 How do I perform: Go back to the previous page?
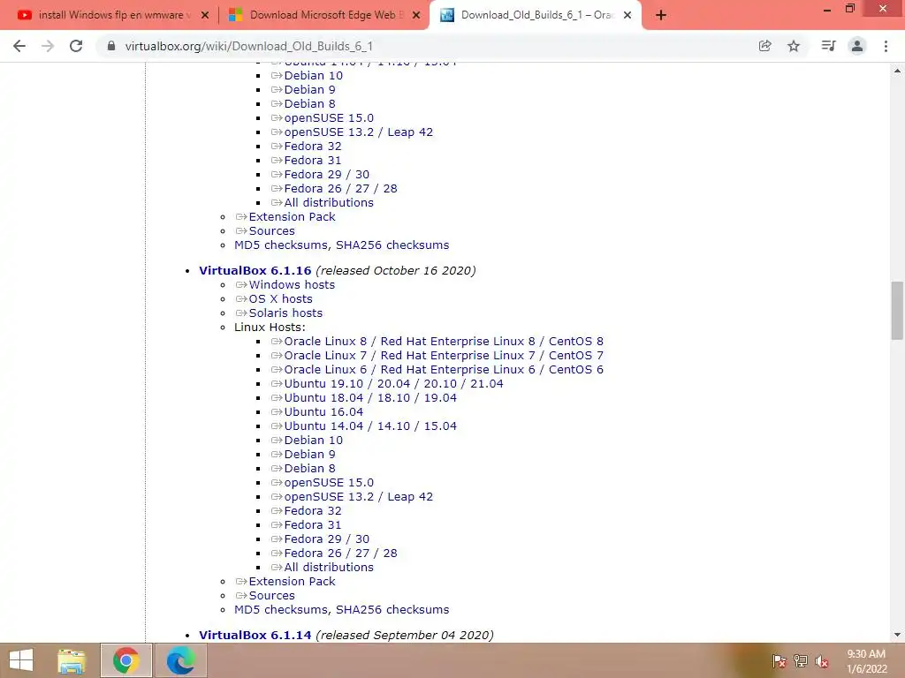pos(19,46)
